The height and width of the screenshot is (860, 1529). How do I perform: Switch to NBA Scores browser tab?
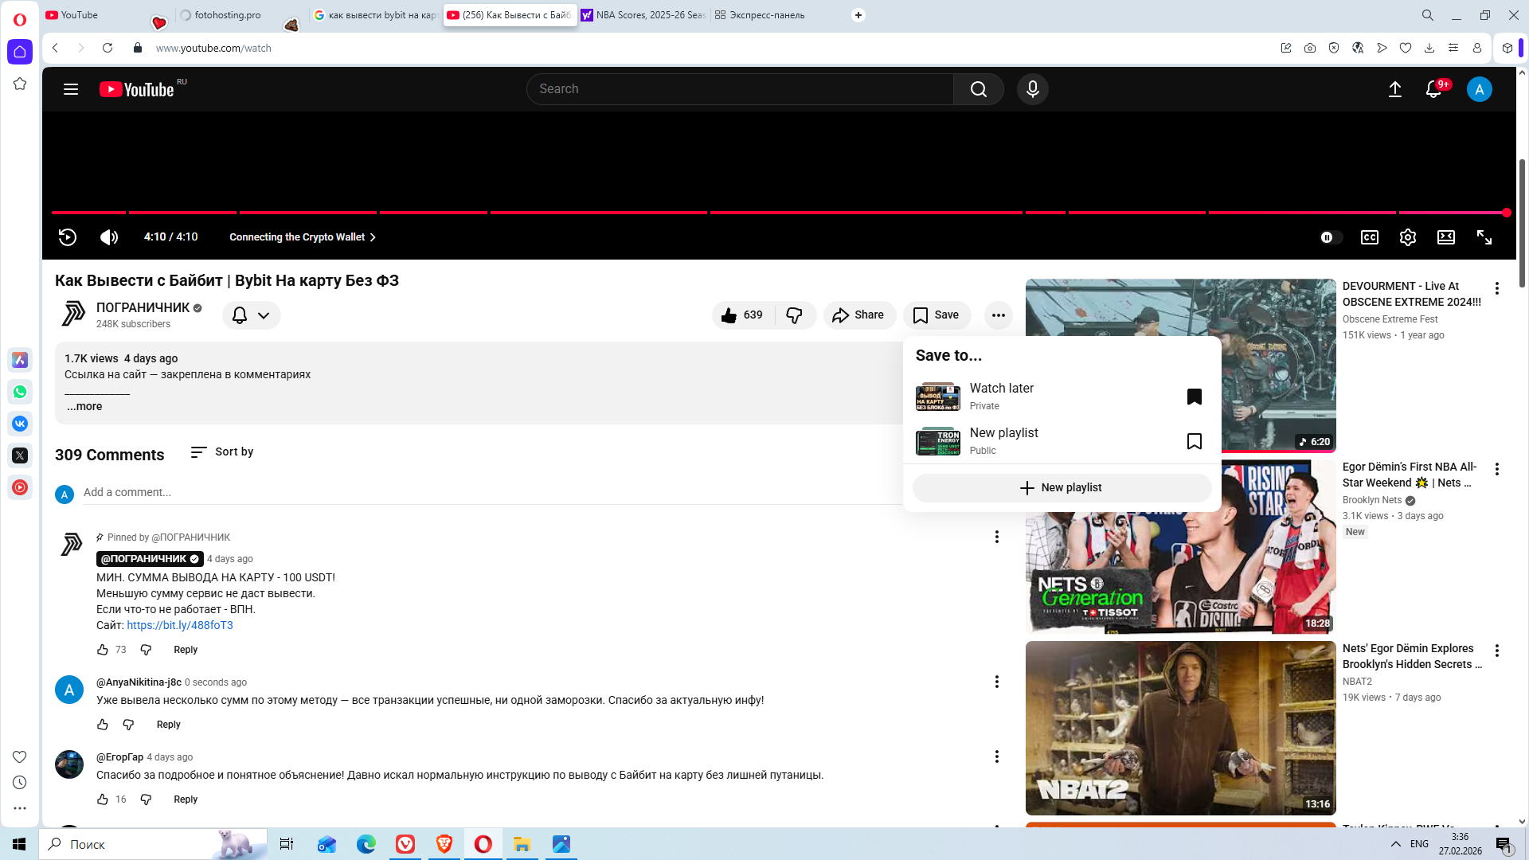pos(643,15)
